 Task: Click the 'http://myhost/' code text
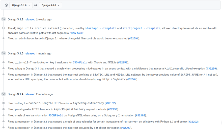[x=114, y=79]
